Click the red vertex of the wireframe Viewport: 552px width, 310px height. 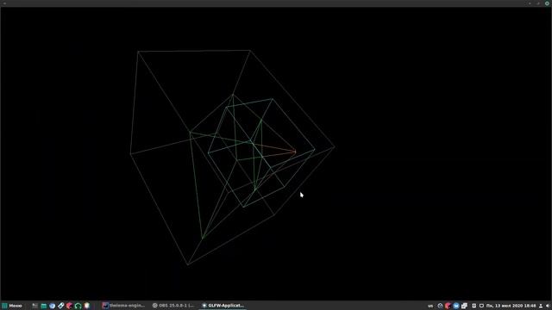coord(295,152)
